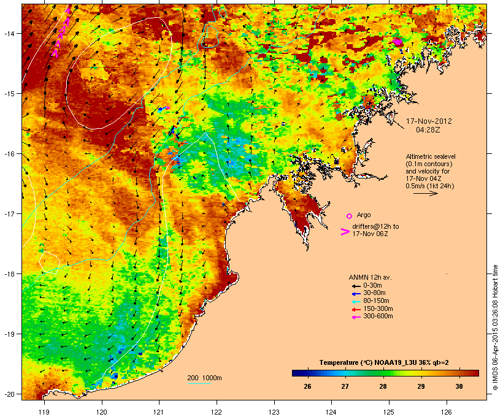Click the latitude label -15

pyautogui.click(x=9, y=94)
